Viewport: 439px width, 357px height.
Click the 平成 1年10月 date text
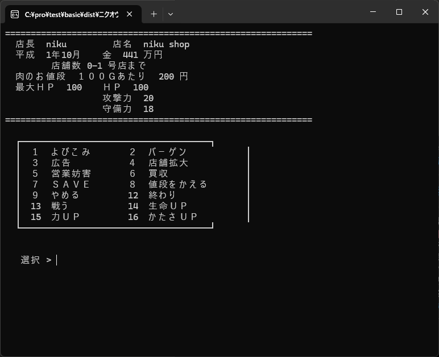pos(48,55)
